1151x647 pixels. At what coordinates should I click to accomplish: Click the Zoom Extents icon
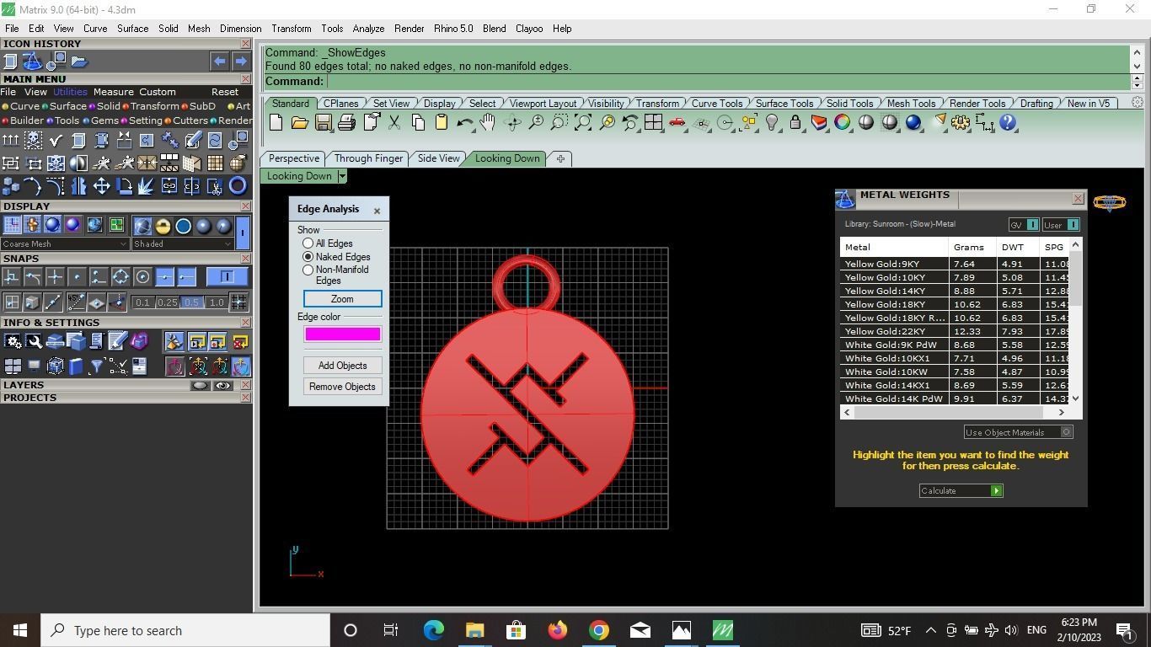coord(582,123)
